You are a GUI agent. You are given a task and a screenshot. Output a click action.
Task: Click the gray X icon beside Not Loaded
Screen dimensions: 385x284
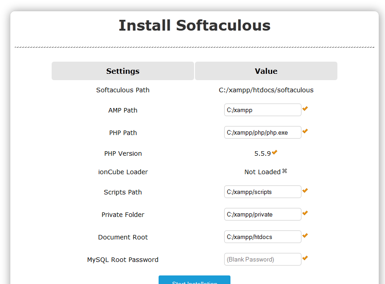tap(284, 171)
